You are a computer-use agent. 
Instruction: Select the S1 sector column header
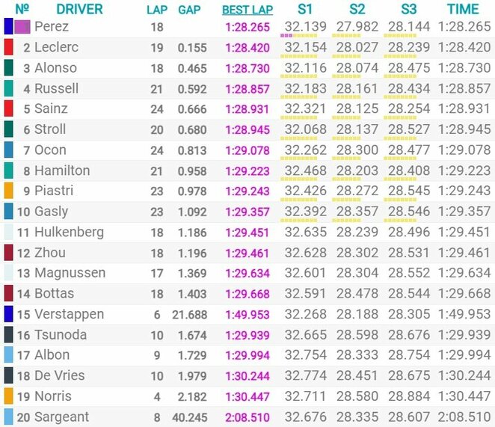coord(305,10)
